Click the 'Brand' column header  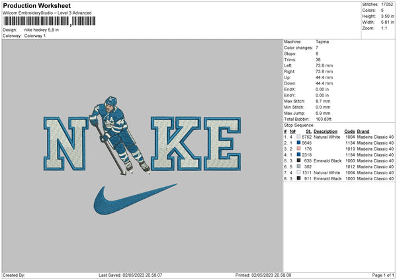click(363, 131)
